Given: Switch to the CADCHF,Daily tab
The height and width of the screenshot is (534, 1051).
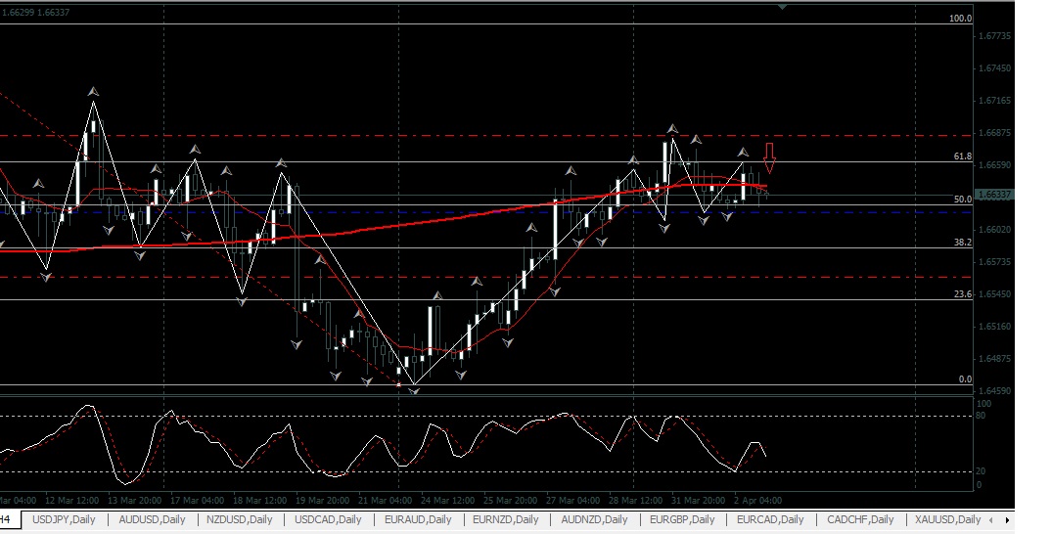Looking at the screenshot, I should tap(860, 519).
